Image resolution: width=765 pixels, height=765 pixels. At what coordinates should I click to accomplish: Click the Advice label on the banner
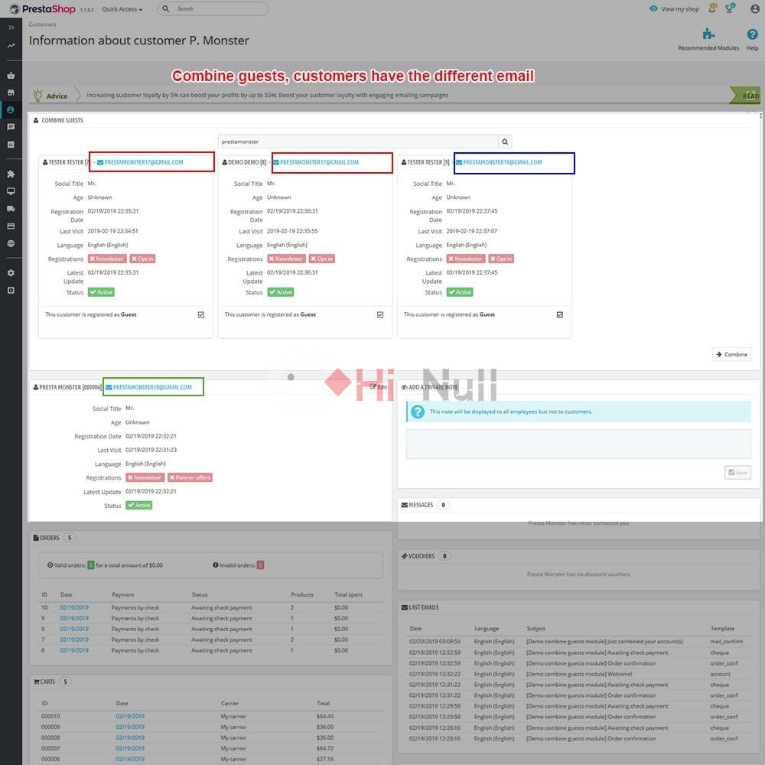click(57, 96)
